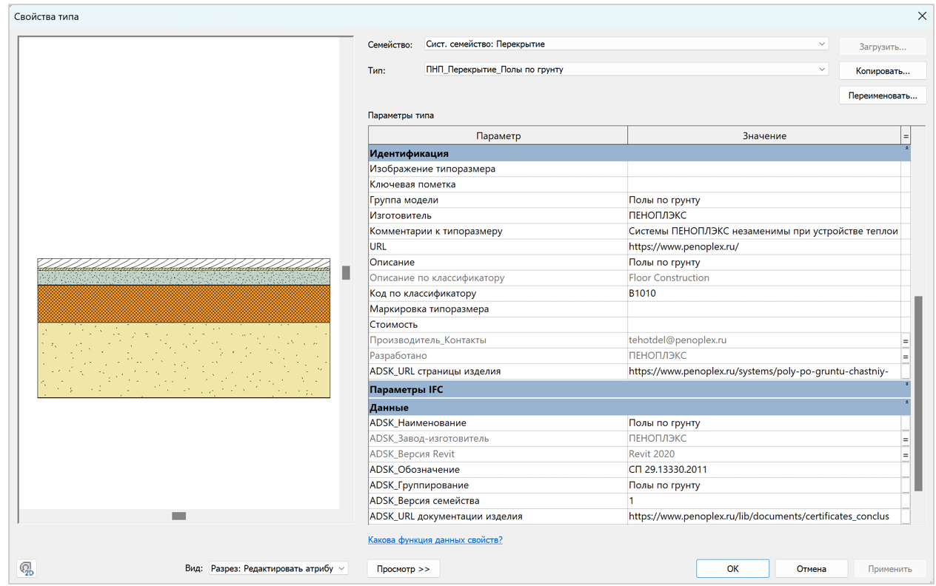Click the equals column header icon
The height and width of the screenshot is (586, 936).
(905, 136)
